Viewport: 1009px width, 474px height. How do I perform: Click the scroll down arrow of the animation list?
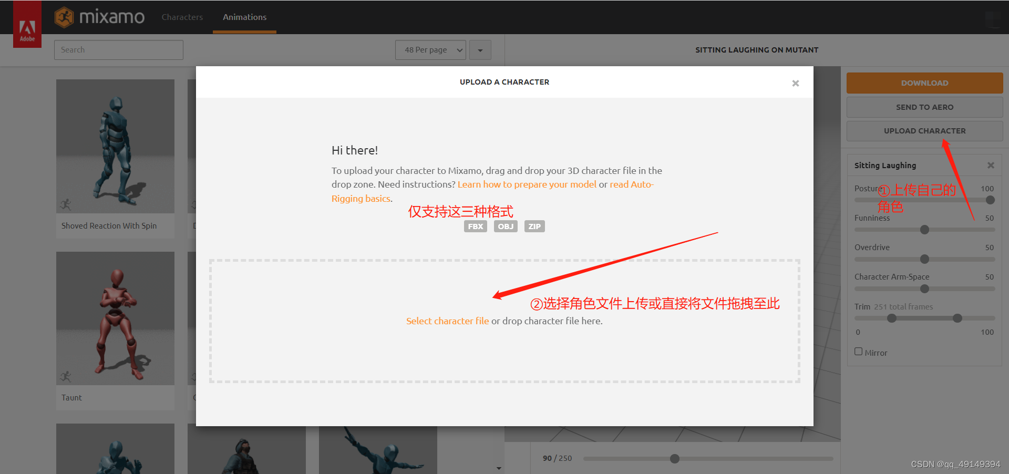tap(499, 468)
